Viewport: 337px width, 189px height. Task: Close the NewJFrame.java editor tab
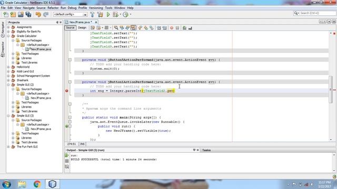96,22
